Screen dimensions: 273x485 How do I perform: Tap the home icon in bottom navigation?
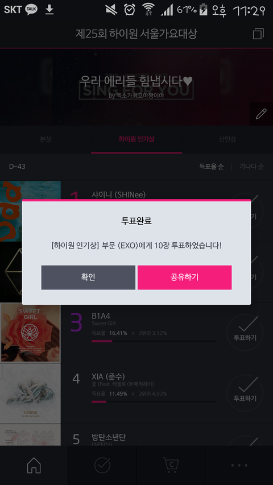pyautogui.click(x=34, y=465)
